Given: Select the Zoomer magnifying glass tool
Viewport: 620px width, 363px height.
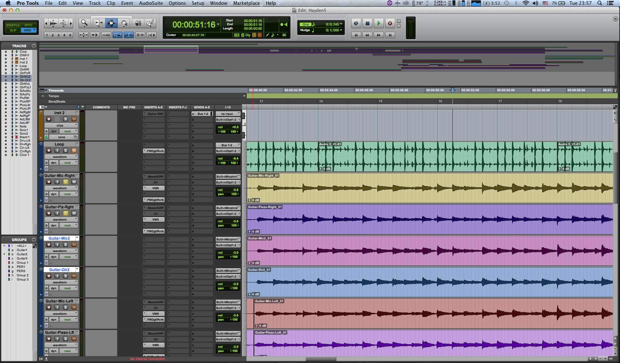Looking at the screenshot, I should [x=84, y=23].
